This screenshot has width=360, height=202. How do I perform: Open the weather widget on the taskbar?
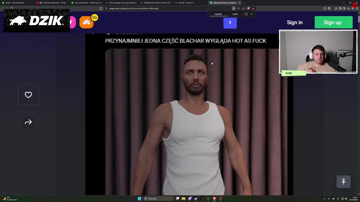coord(10,199)
